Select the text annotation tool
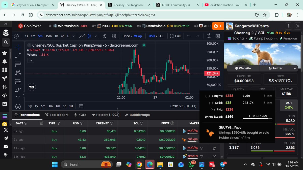The width and height of the screenshot is (303, 170). [x=18, y=98]
